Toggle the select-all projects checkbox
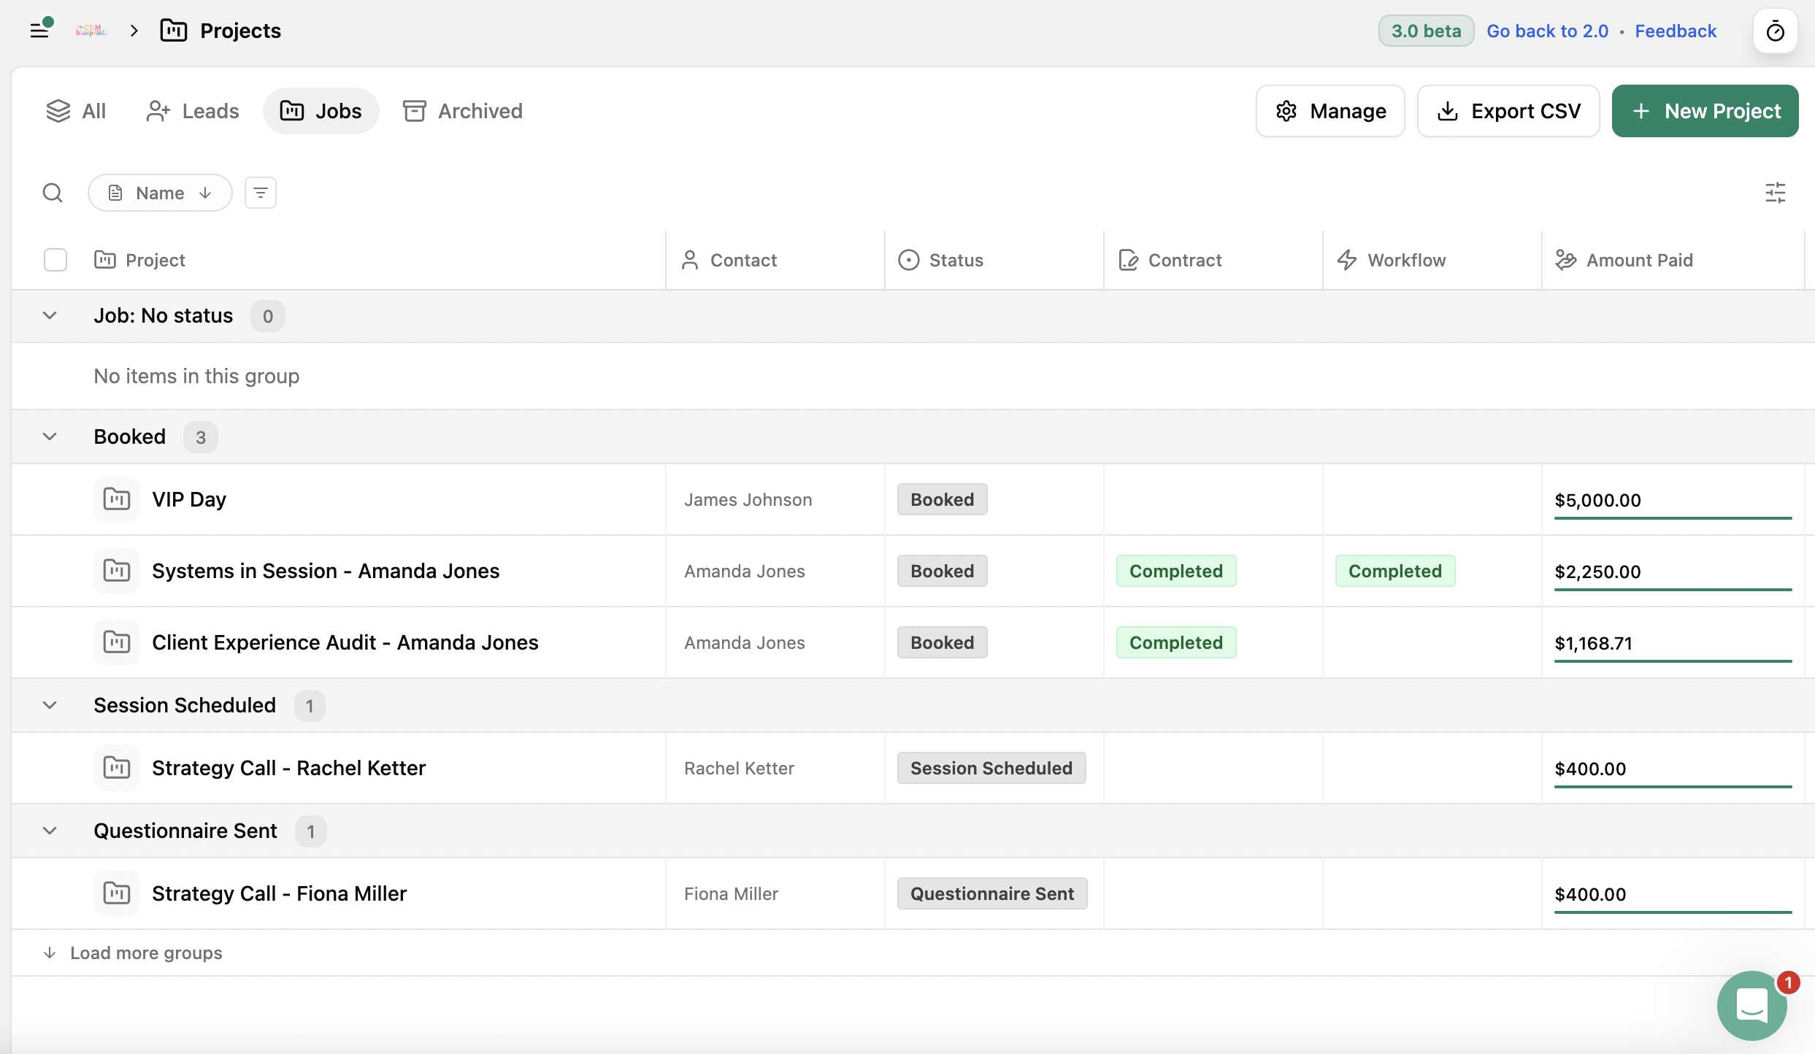1815x1054 pixels. point(55,260)
